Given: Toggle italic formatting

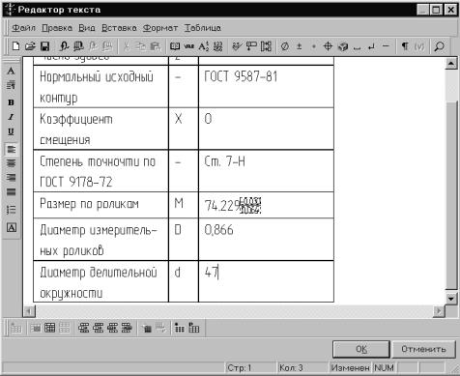Looking at the screenshot, I should point(11,117).
